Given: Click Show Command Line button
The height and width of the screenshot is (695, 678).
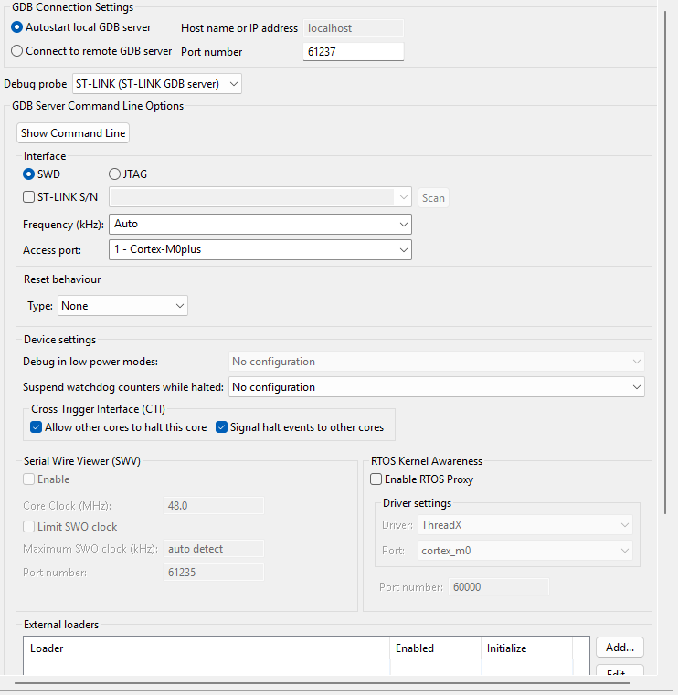Looking at the screenshot, I should pyautogui.click(x=73, y=133).
